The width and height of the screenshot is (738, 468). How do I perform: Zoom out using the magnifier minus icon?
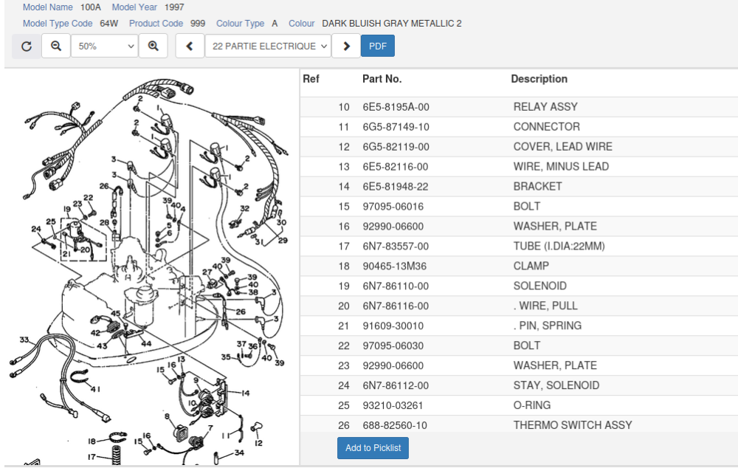[x=56, y=46]
